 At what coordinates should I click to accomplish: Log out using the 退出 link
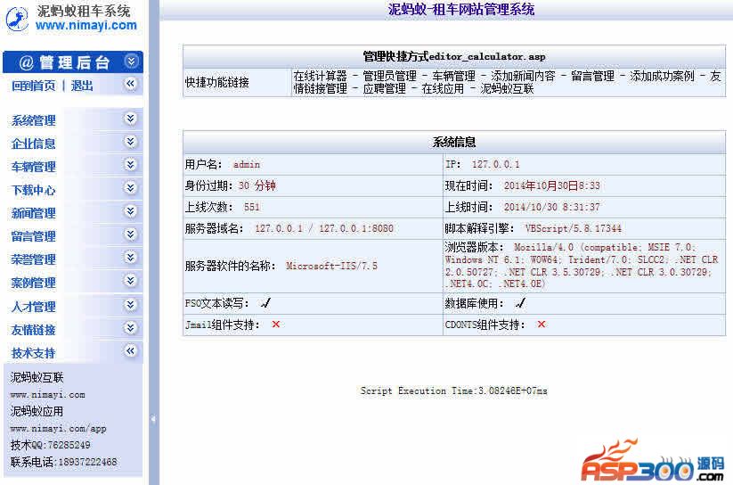click(82, 86)
